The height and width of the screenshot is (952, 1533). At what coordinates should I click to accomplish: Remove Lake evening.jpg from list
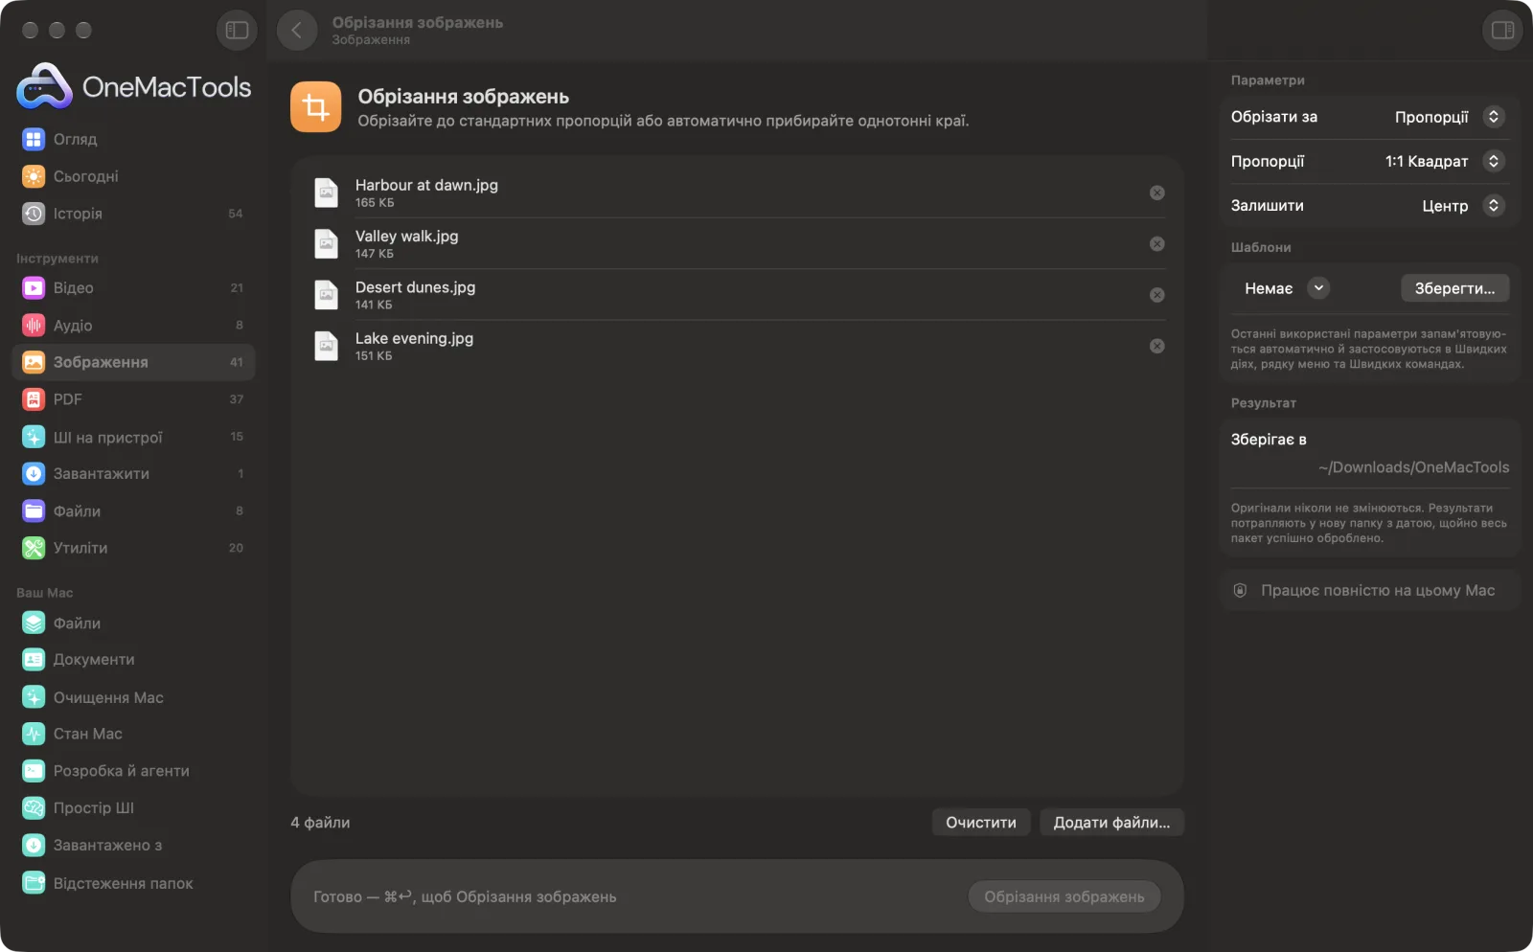(x=1157, y=346)
